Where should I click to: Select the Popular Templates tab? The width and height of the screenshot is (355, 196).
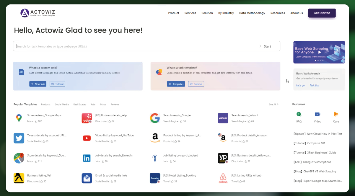25,104
